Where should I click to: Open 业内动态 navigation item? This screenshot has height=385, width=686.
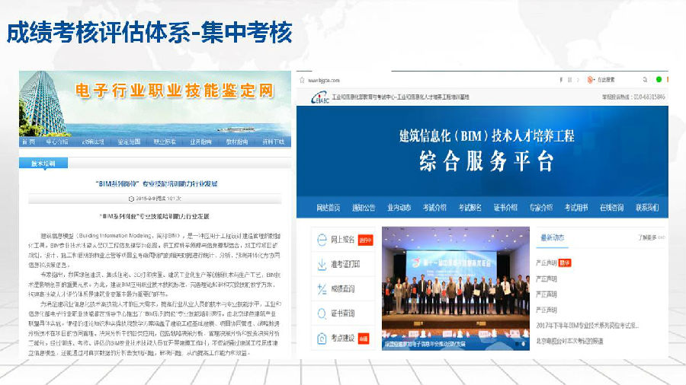point(399,208)
